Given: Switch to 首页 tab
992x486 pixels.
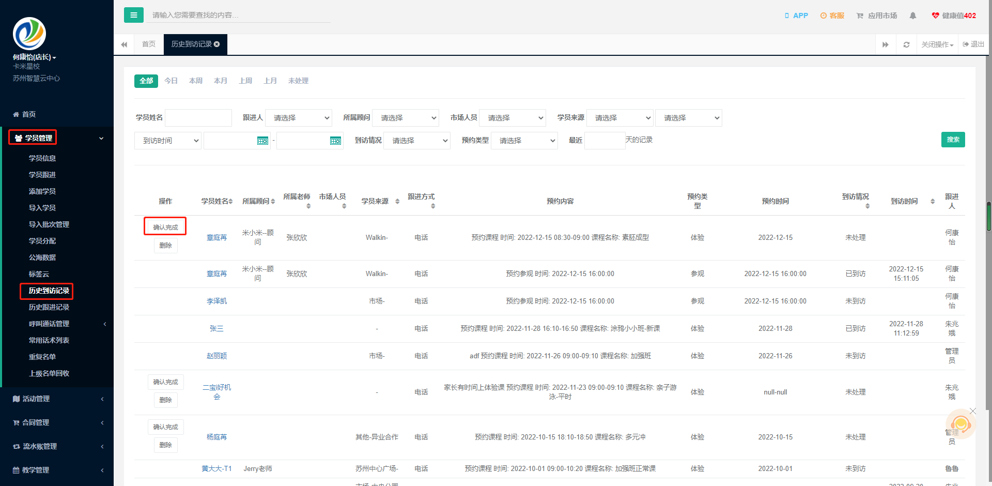Looking at the screenshot, I should 149,44.
